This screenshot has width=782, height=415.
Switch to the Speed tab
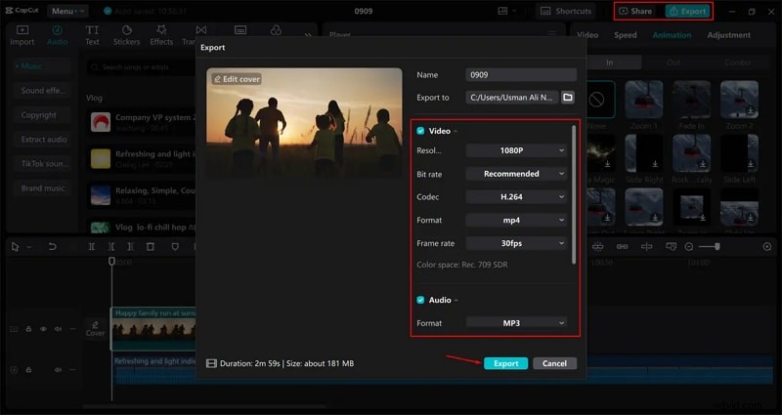click(x=625, y=35)
